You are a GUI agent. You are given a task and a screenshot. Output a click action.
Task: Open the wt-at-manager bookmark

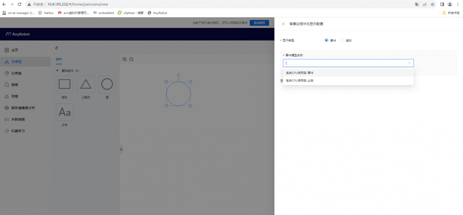click(19, 13)
